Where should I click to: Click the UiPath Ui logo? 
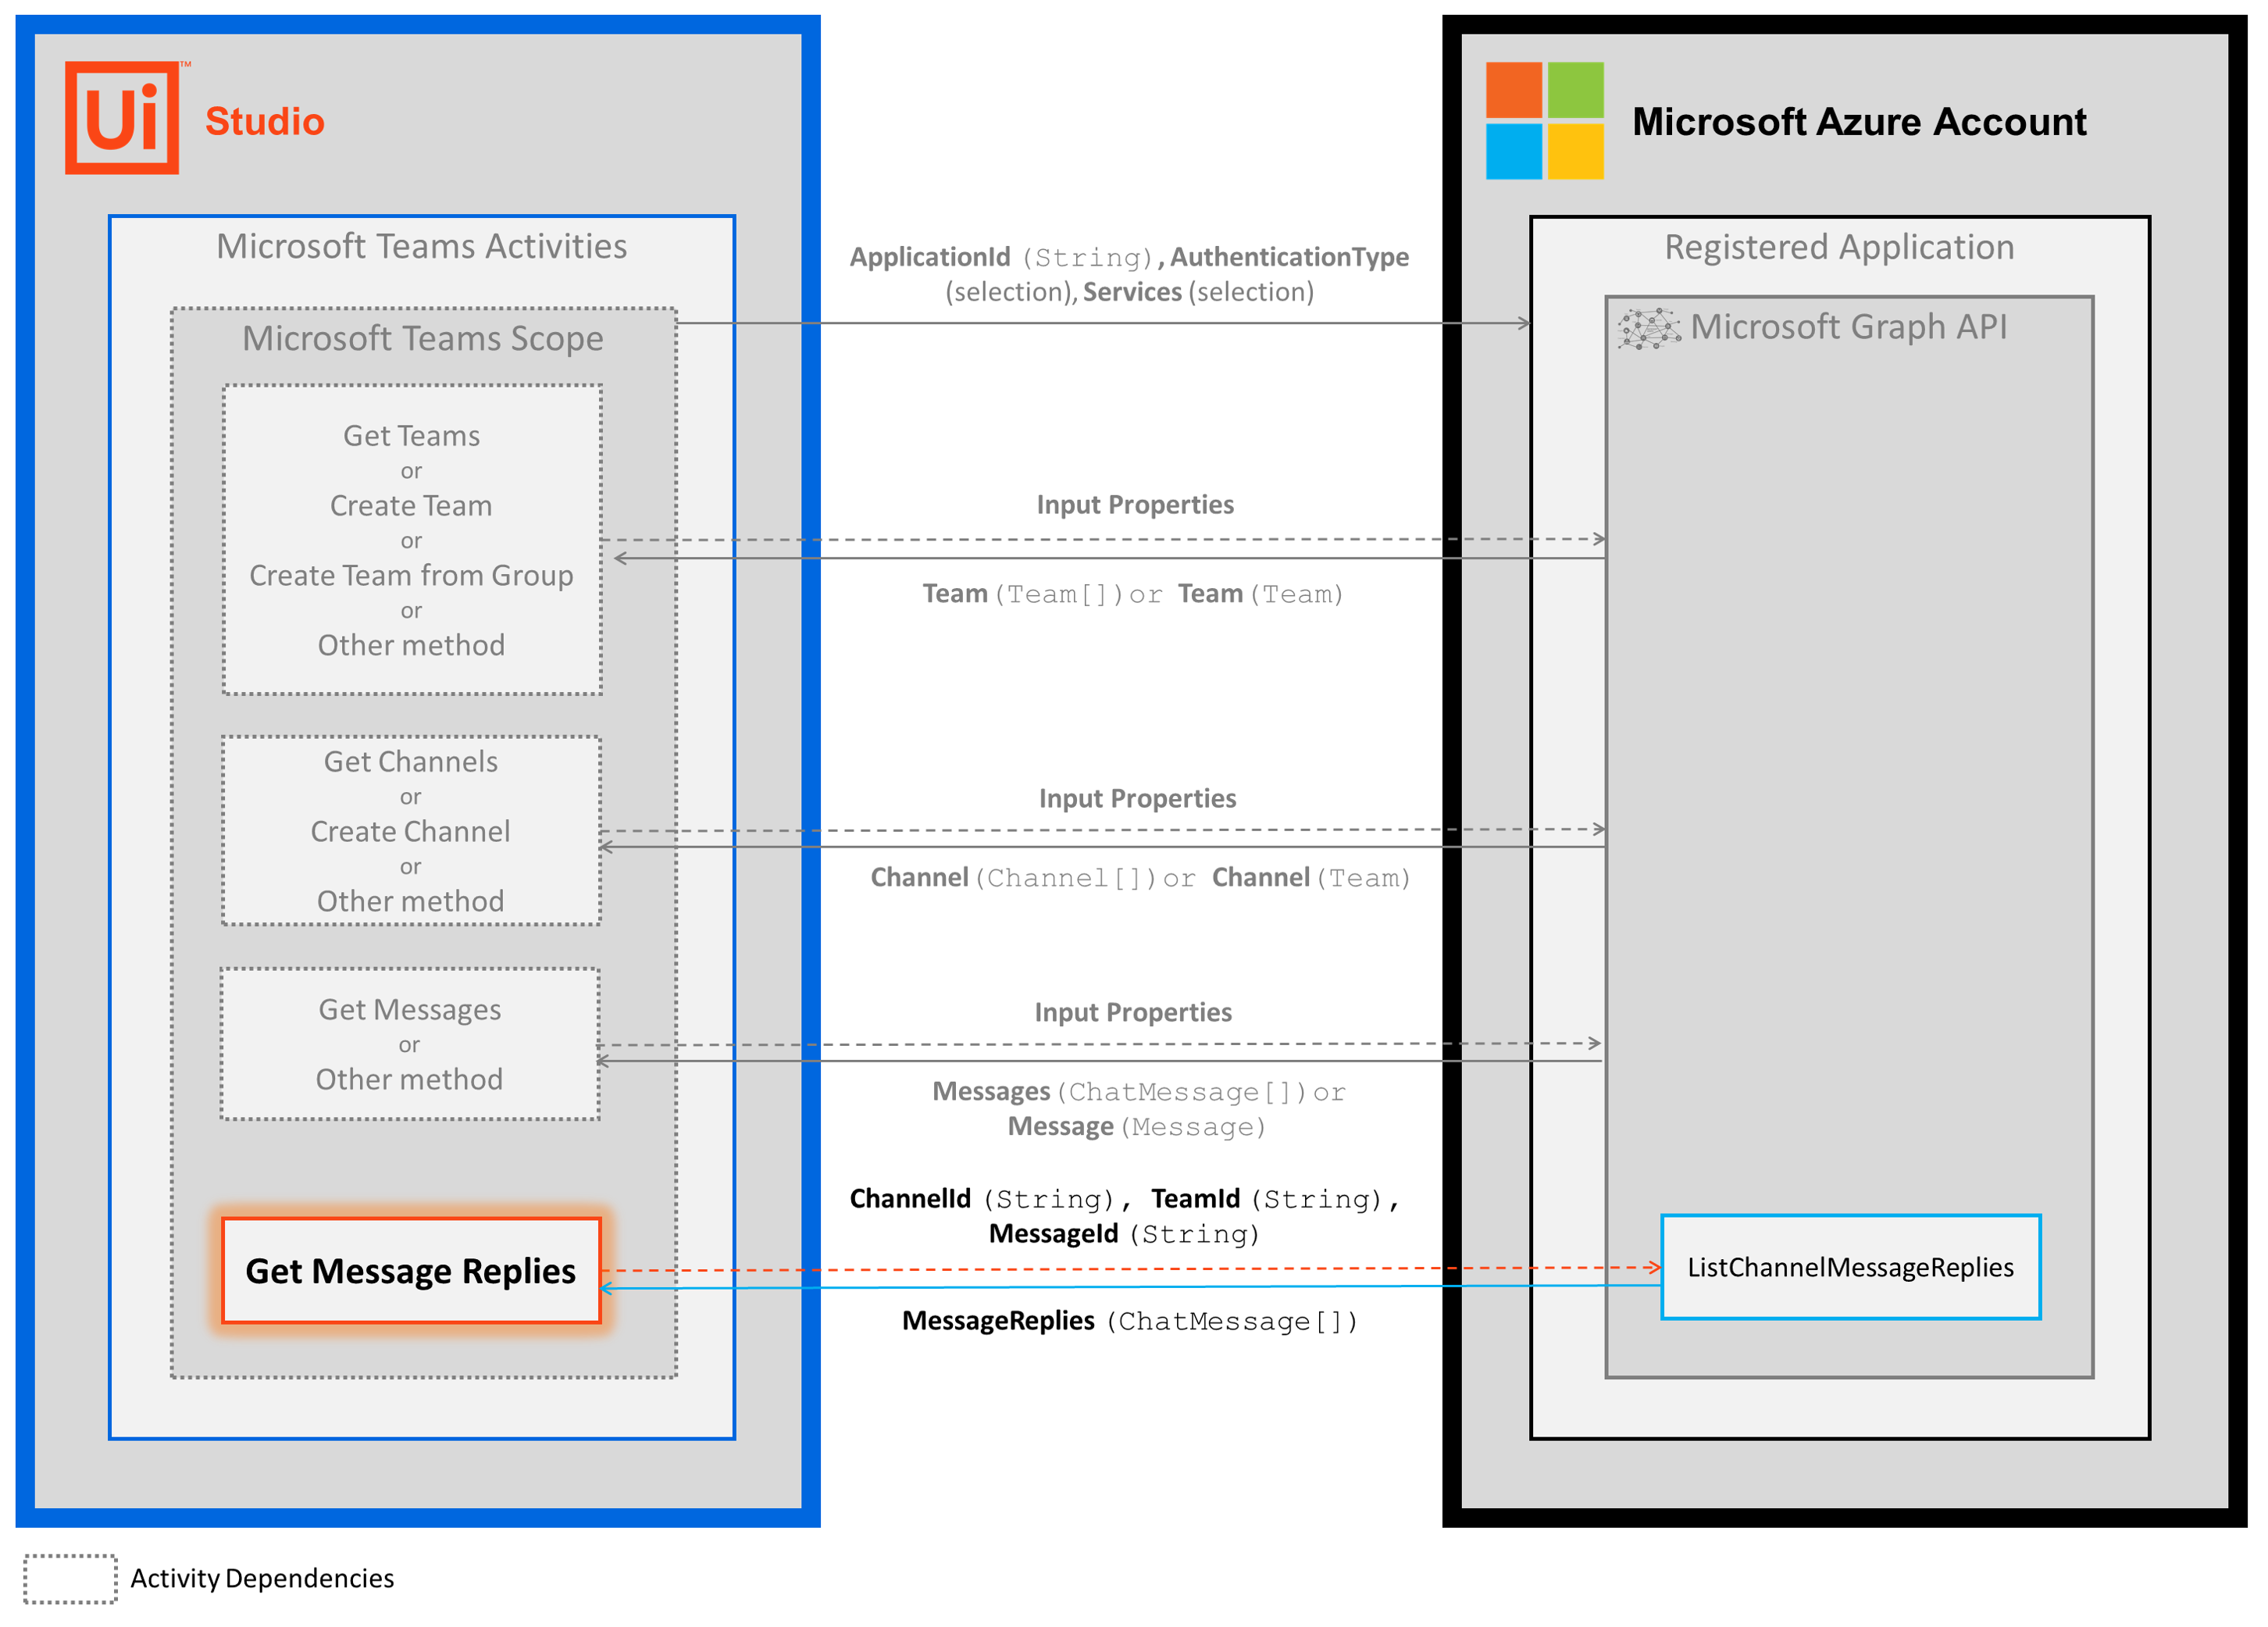coord(123,118)
